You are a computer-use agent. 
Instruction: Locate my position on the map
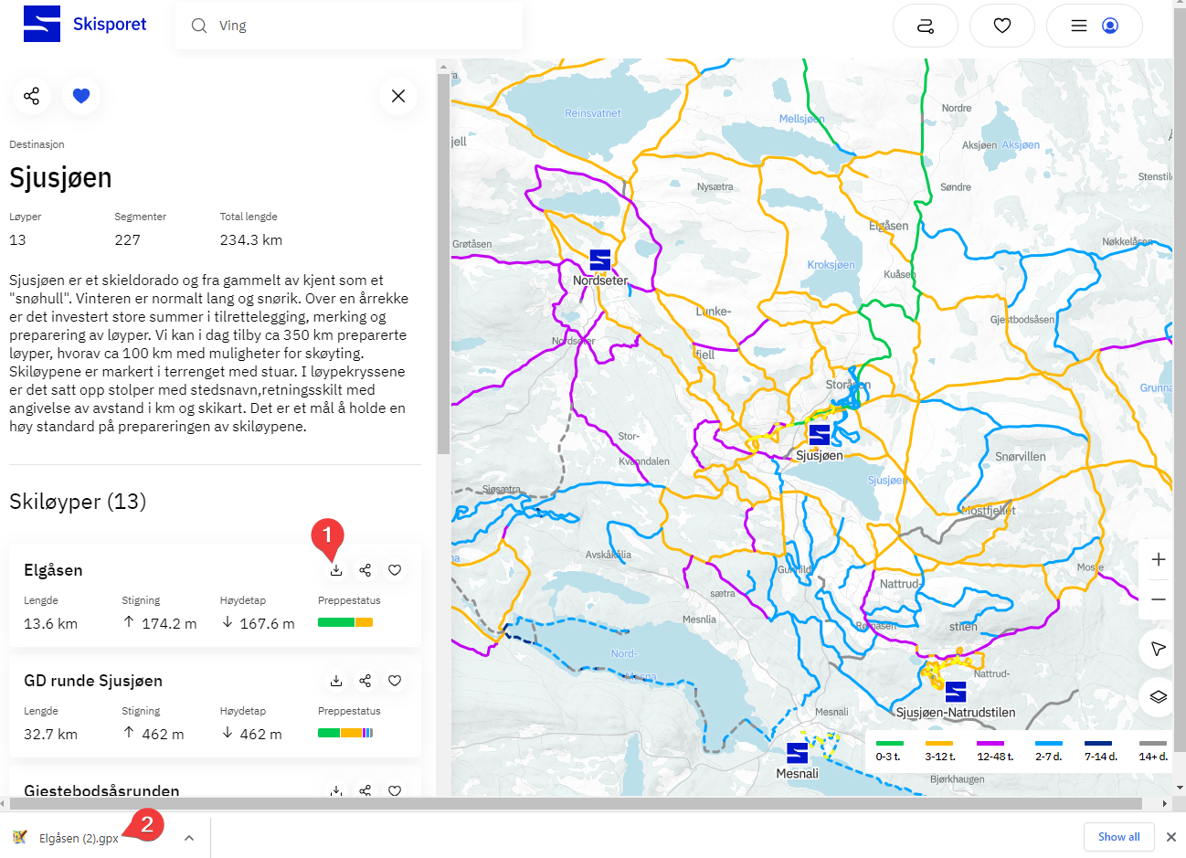(x=1159, y=649)
